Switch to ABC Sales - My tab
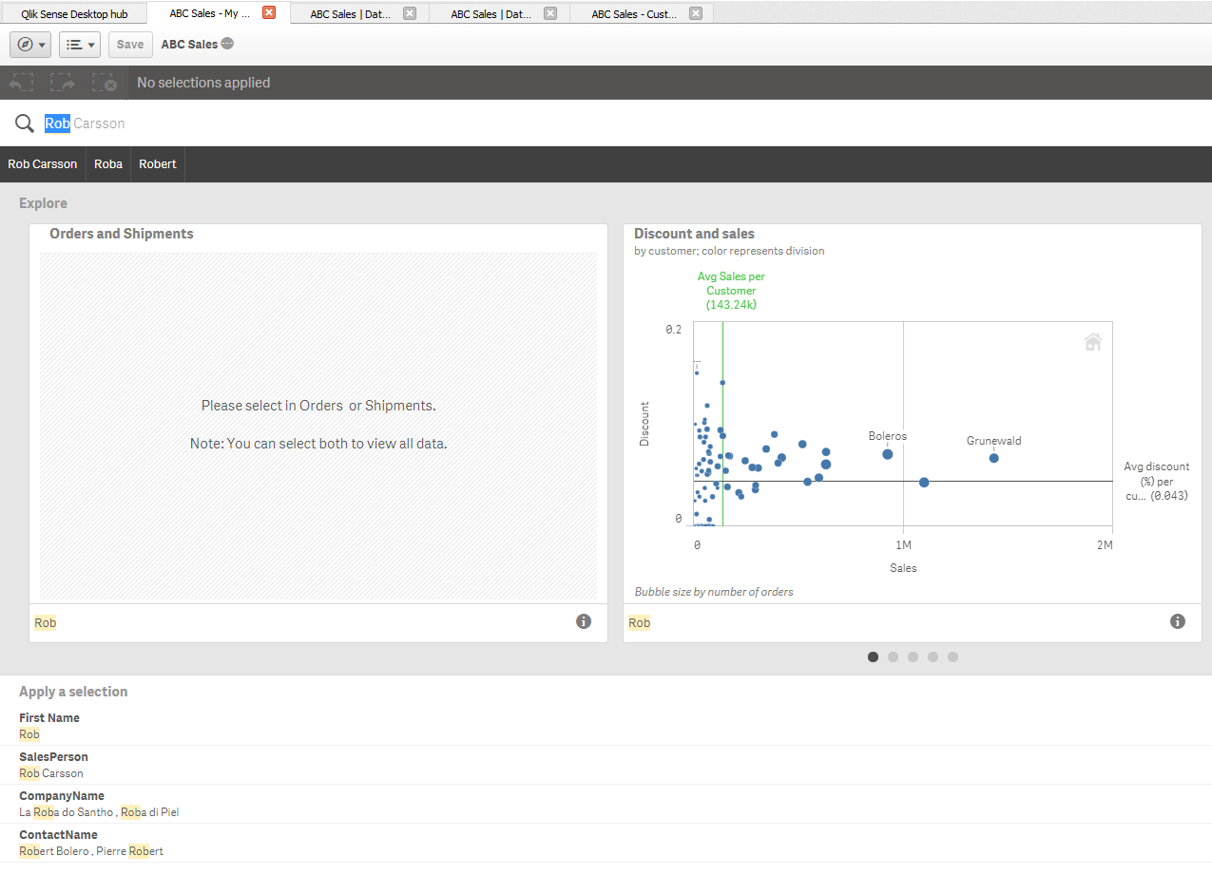1212x875 pixels. [x=209, y=13]
